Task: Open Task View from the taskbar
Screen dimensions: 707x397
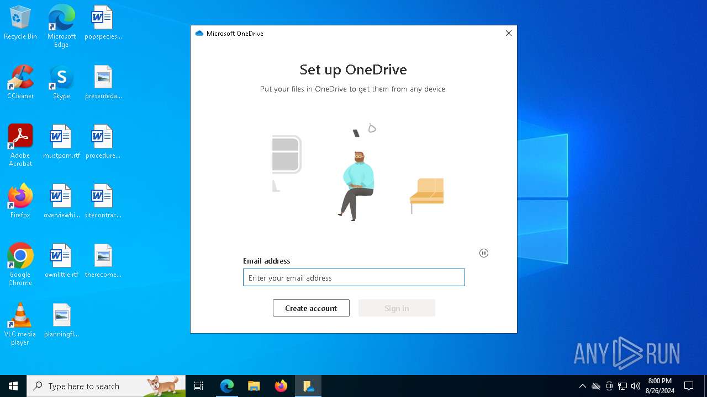Action: pyautogui.click(x=199, y=386)
